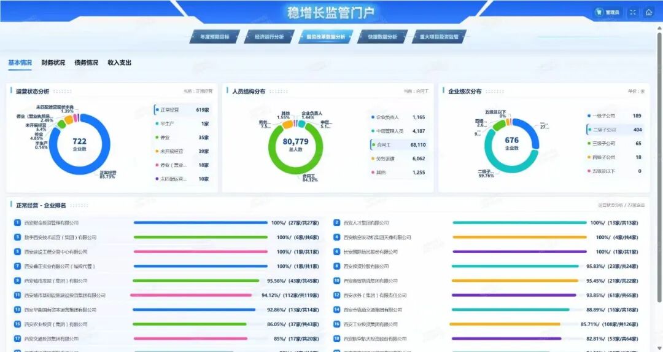Select the 国资改革数据分析 navigation tab
The image size is (663, 352).
(x=325, y=37)
